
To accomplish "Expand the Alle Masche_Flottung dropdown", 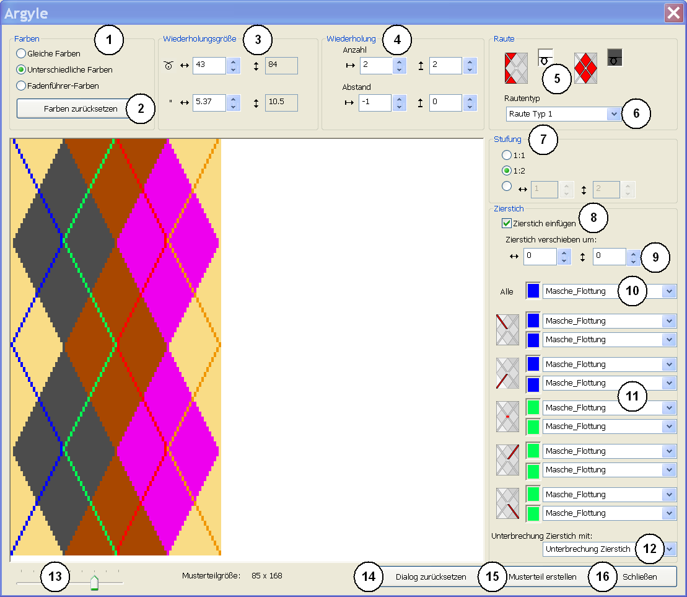I will point(668,291).
